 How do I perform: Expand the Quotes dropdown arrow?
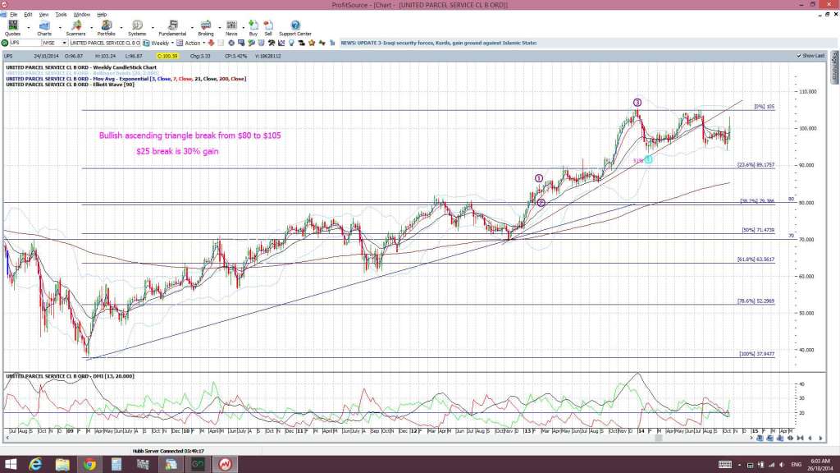pos(29,28)
